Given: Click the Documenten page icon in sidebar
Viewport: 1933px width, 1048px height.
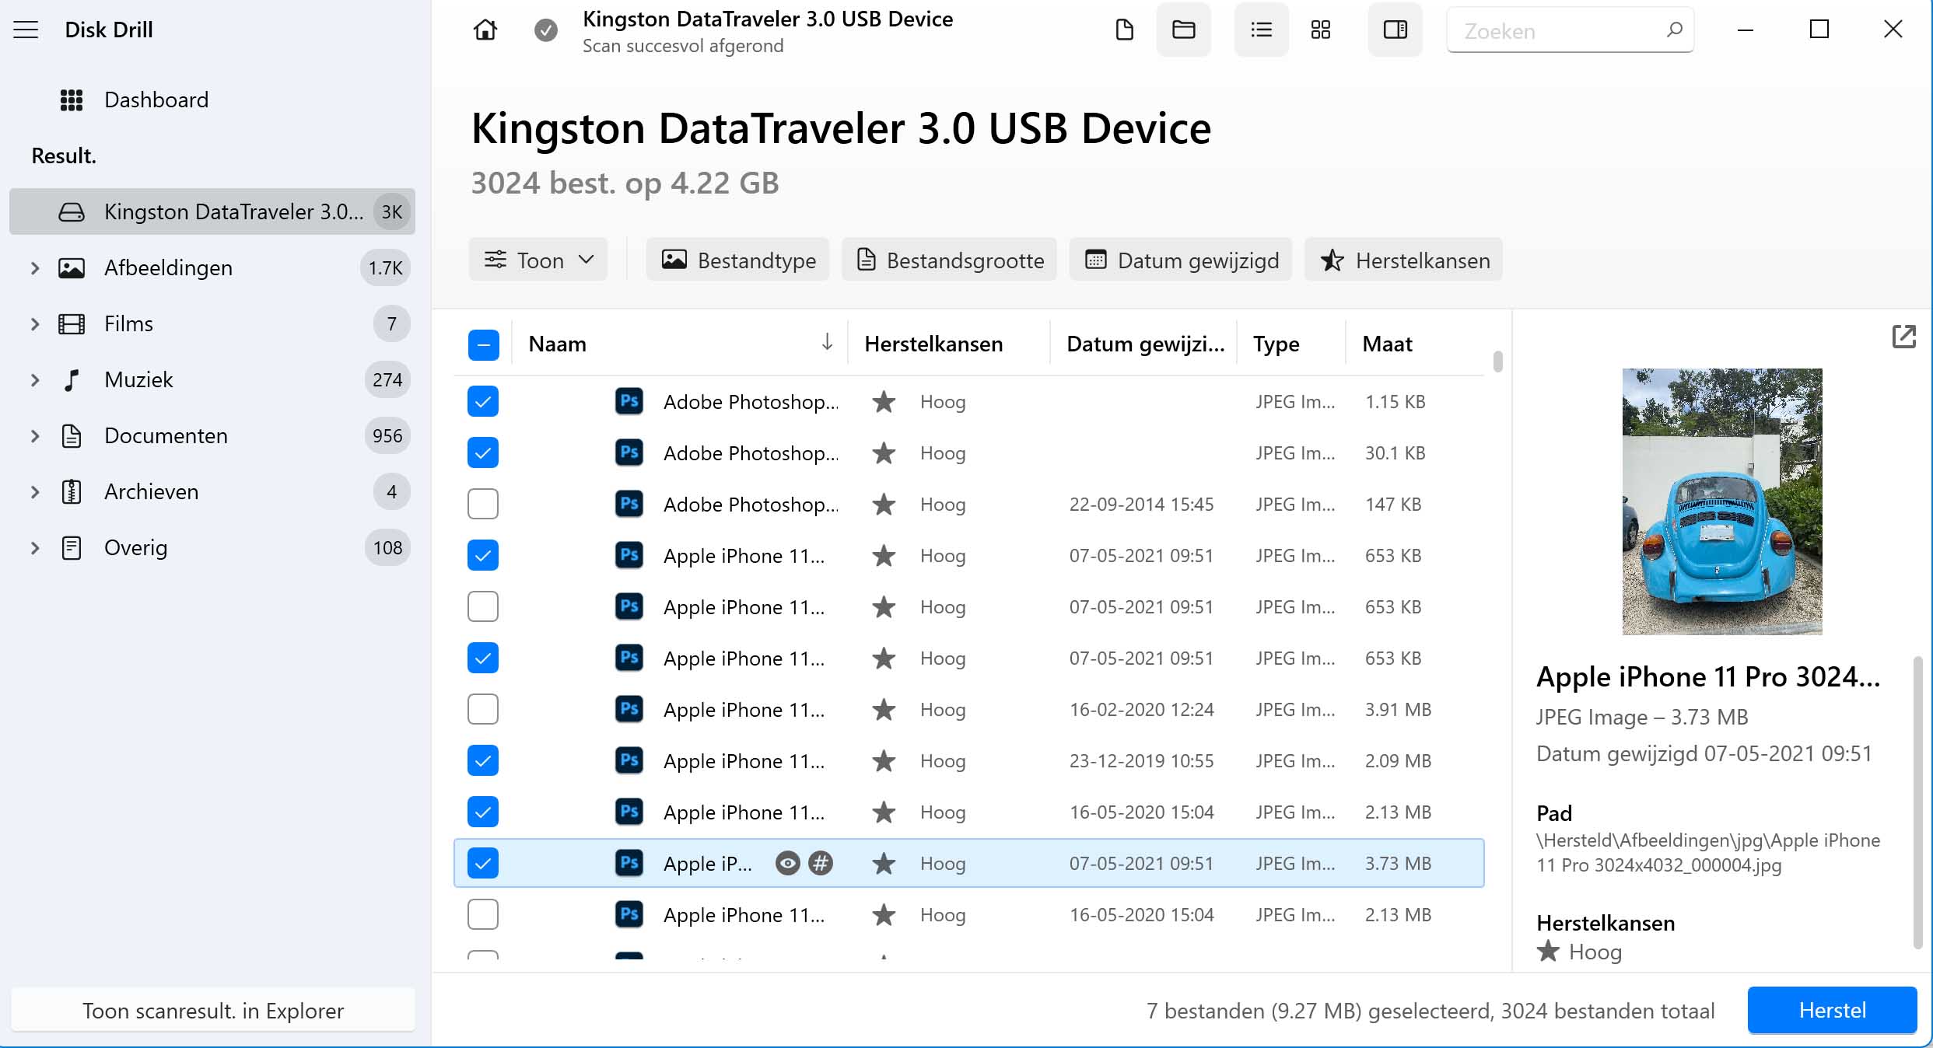Looking at the screenshot, I should coord(72,436).
